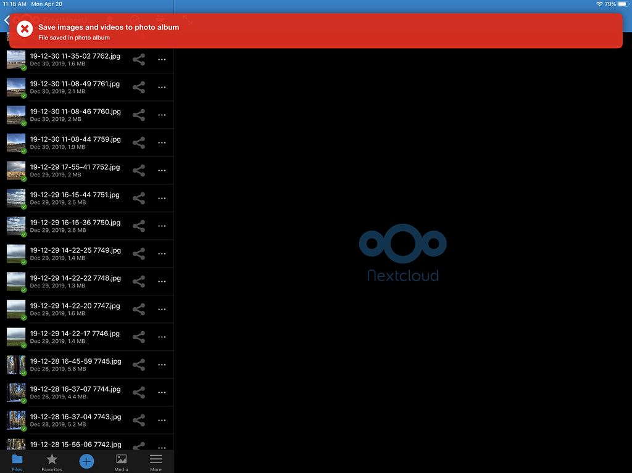
Task: Open the options menu for 7742.jpg
Action: [162, 446]
